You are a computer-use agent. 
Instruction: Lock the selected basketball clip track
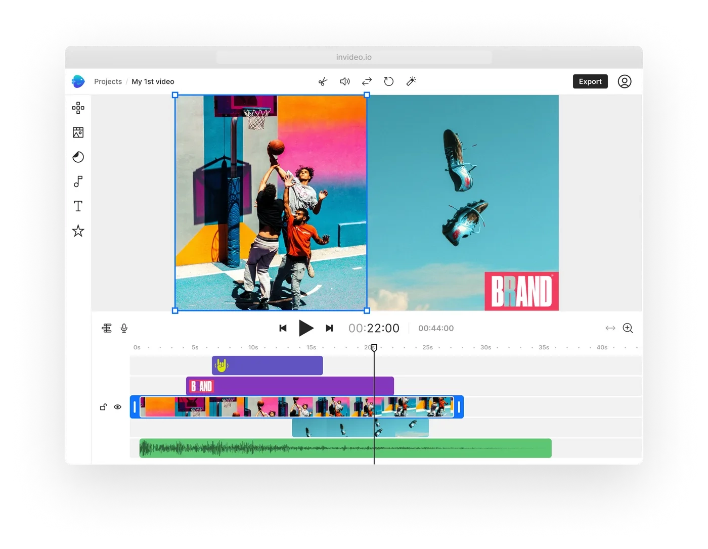pyautogui.click(x=103, y=407)
